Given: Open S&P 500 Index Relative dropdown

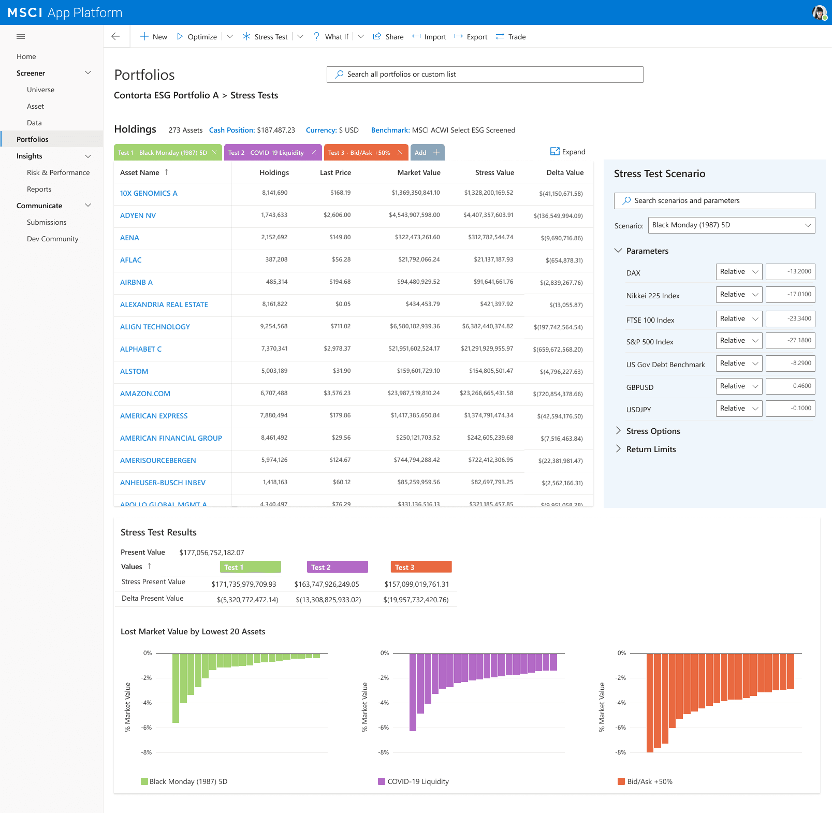Looking at the screenshot, I should pyautogui.click(x=739, y=340).
